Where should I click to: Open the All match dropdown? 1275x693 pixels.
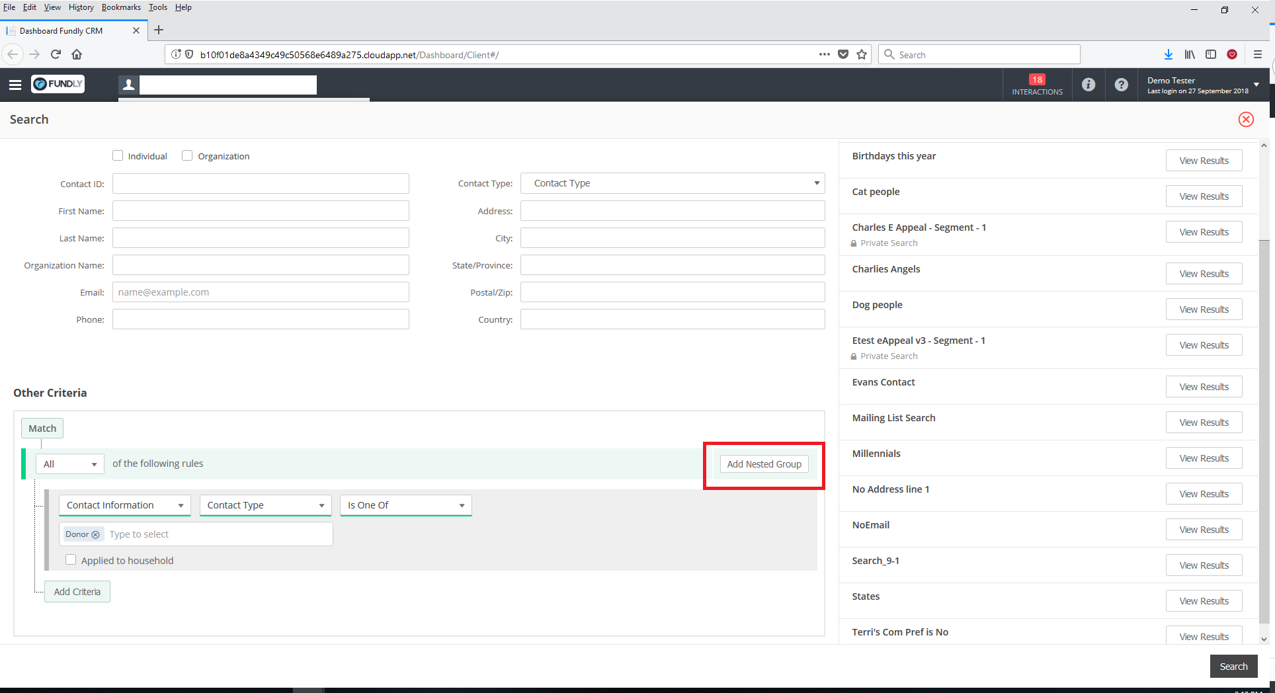pos(70,464)
